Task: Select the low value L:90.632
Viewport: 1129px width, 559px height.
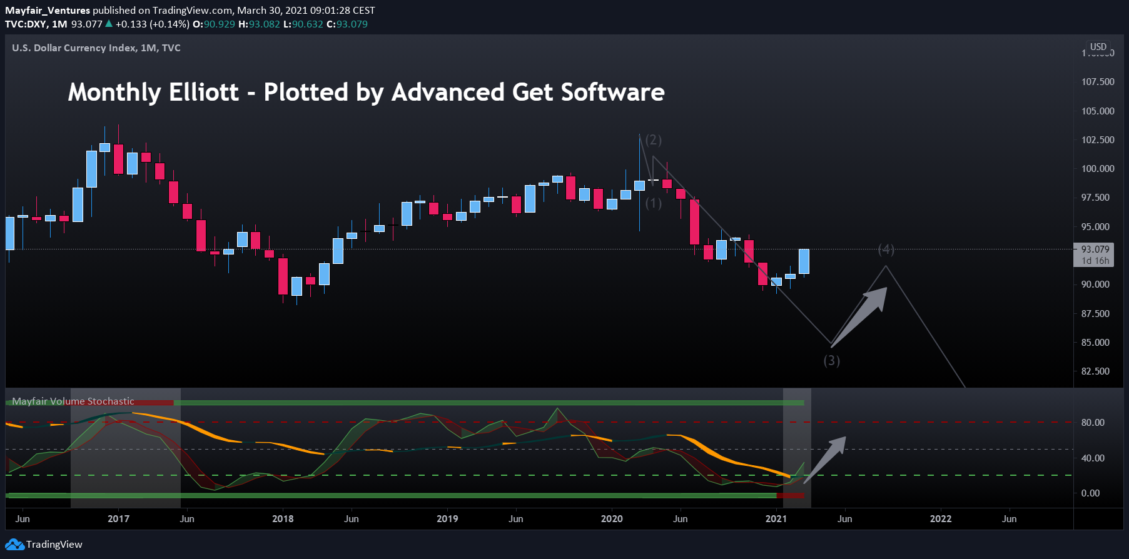Action: click(x=303, y=24)
